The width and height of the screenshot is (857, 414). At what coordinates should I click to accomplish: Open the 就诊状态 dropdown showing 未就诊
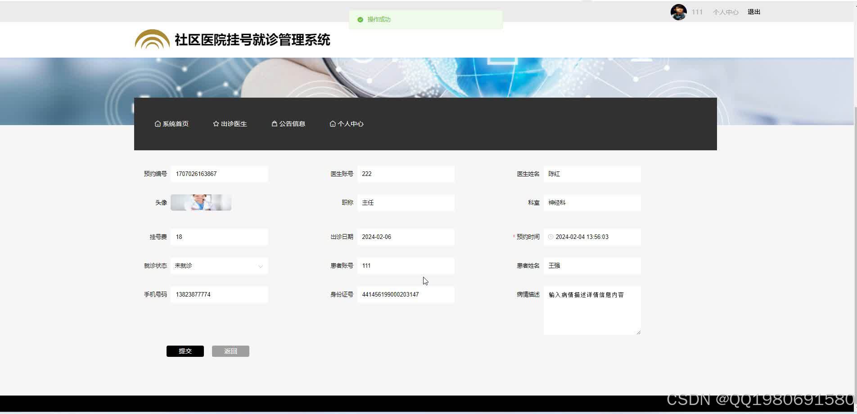point(219,265)
